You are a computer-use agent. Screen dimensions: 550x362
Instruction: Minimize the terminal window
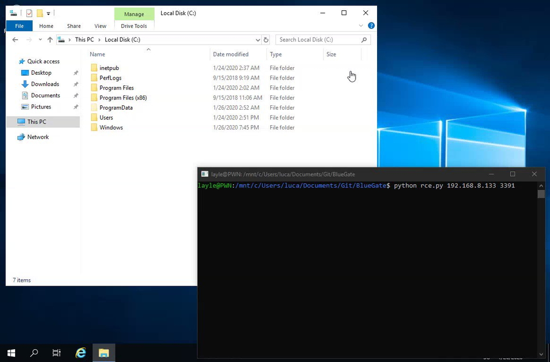(x=491, y=174)
